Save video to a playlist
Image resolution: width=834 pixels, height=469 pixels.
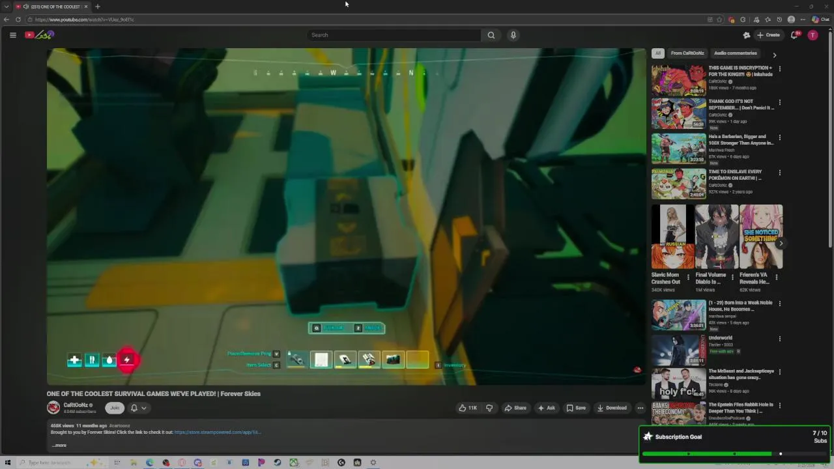point(576,408)
